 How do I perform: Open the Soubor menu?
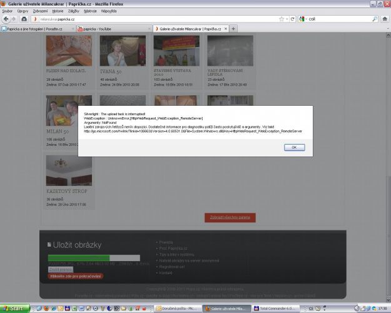coord(8,11)
